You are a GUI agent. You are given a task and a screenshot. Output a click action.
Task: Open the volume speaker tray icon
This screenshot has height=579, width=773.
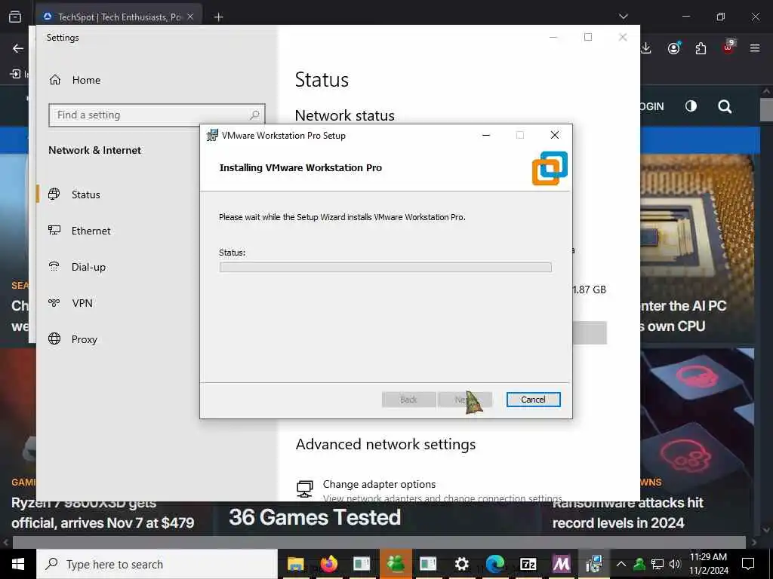click(675, 564)
